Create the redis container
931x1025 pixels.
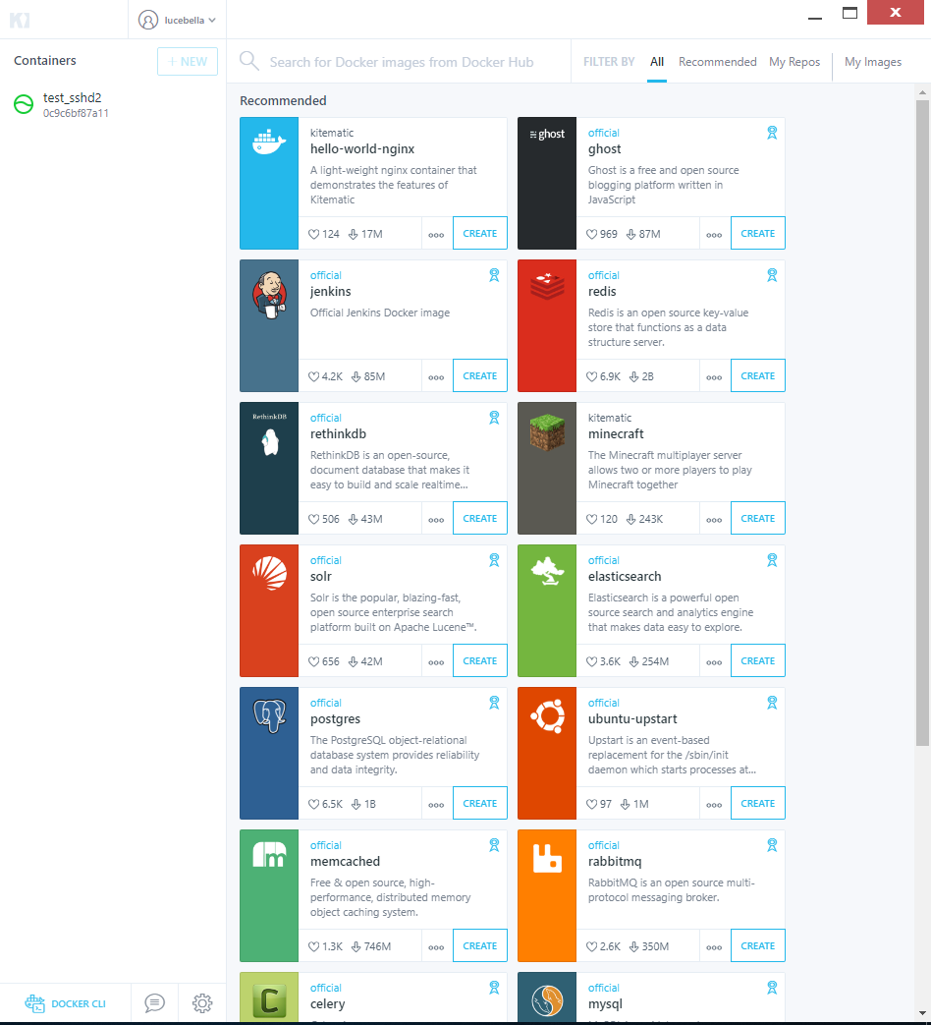coord(758,375)
